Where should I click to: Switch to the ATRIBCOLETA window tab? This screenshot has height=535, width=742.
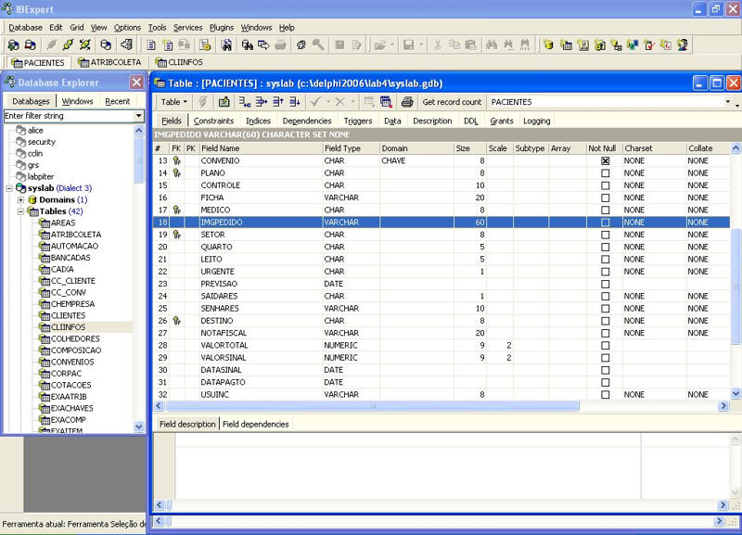[x=110, y=62]
